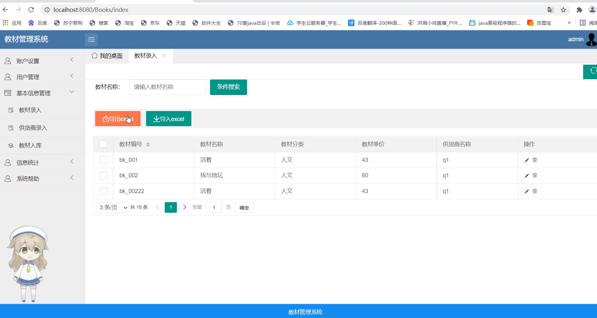Check the bk_00222 row checkbox
Screen dimensions: 597x318
pyautogui.click(x=103, y=191)
